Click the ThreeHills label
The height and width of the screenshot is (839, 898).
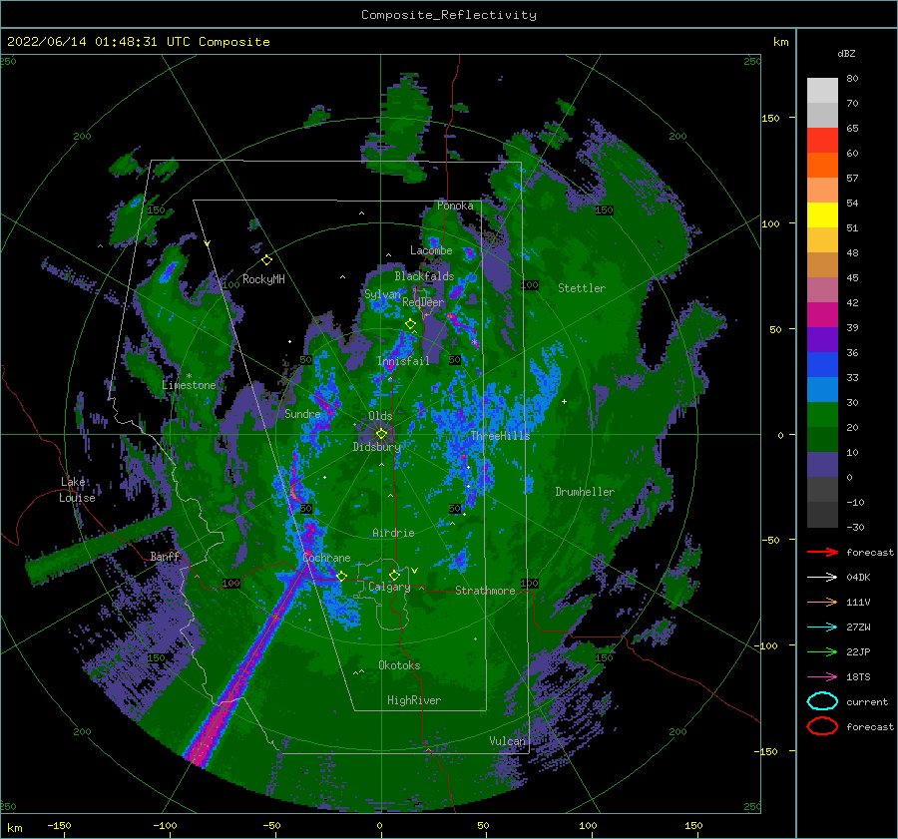point(500,436)
